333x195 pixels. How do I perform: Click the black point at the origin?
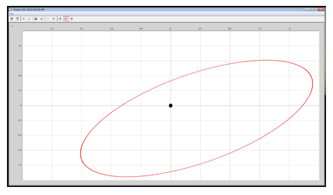(x=171, y=105)
